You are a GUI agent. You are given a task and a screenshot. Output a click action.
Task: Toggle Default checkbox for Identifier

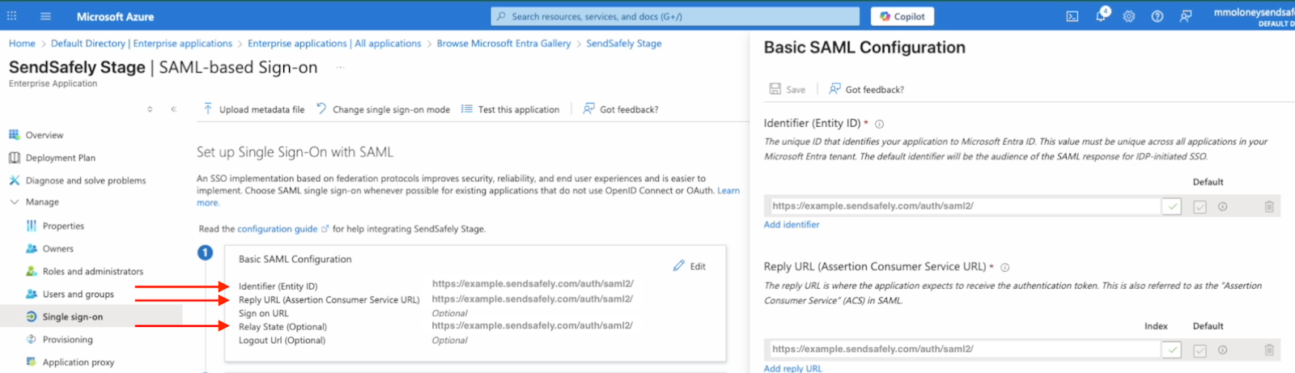tap(1200, 206)
